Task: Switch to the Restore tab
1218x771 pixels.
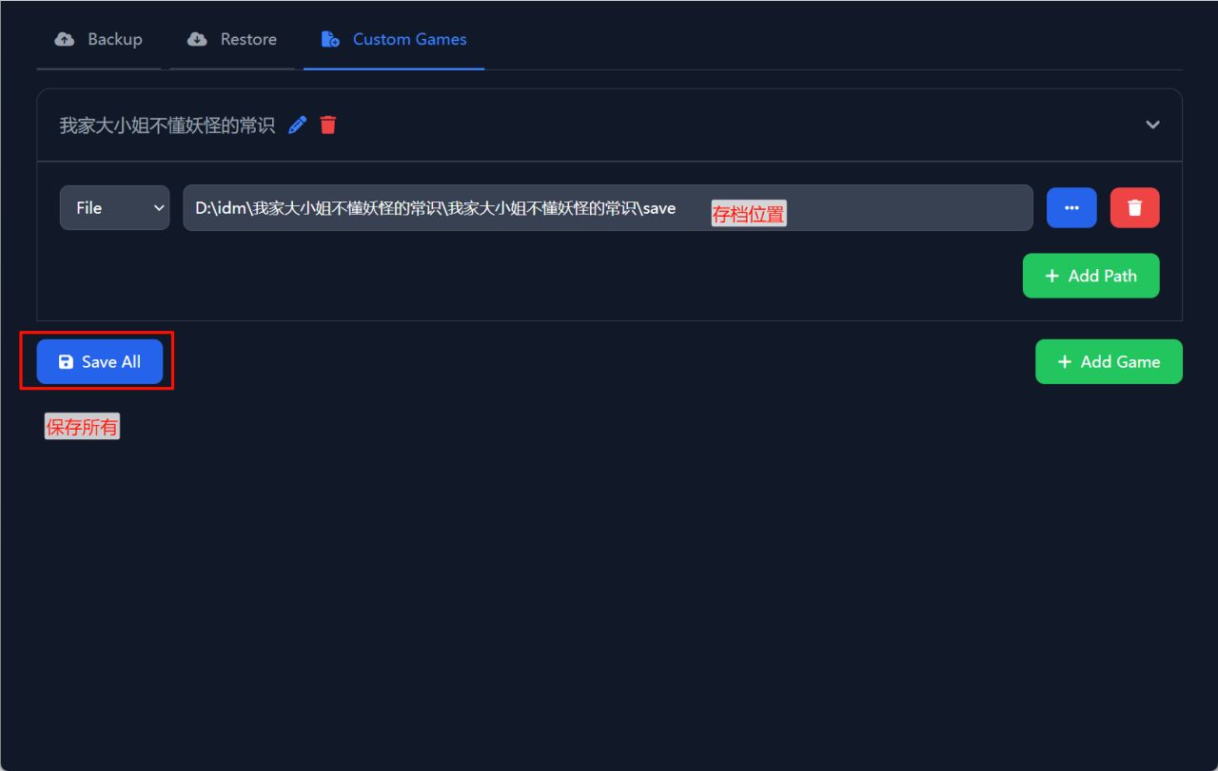Action: [x=232, y=39]
